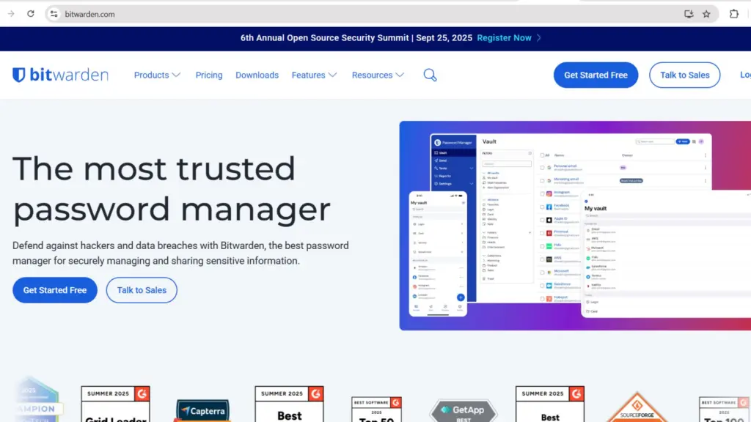Click the first G2 Best Software Top 50 badge
This screenshot has height=422, width=751.
[376, 409]
